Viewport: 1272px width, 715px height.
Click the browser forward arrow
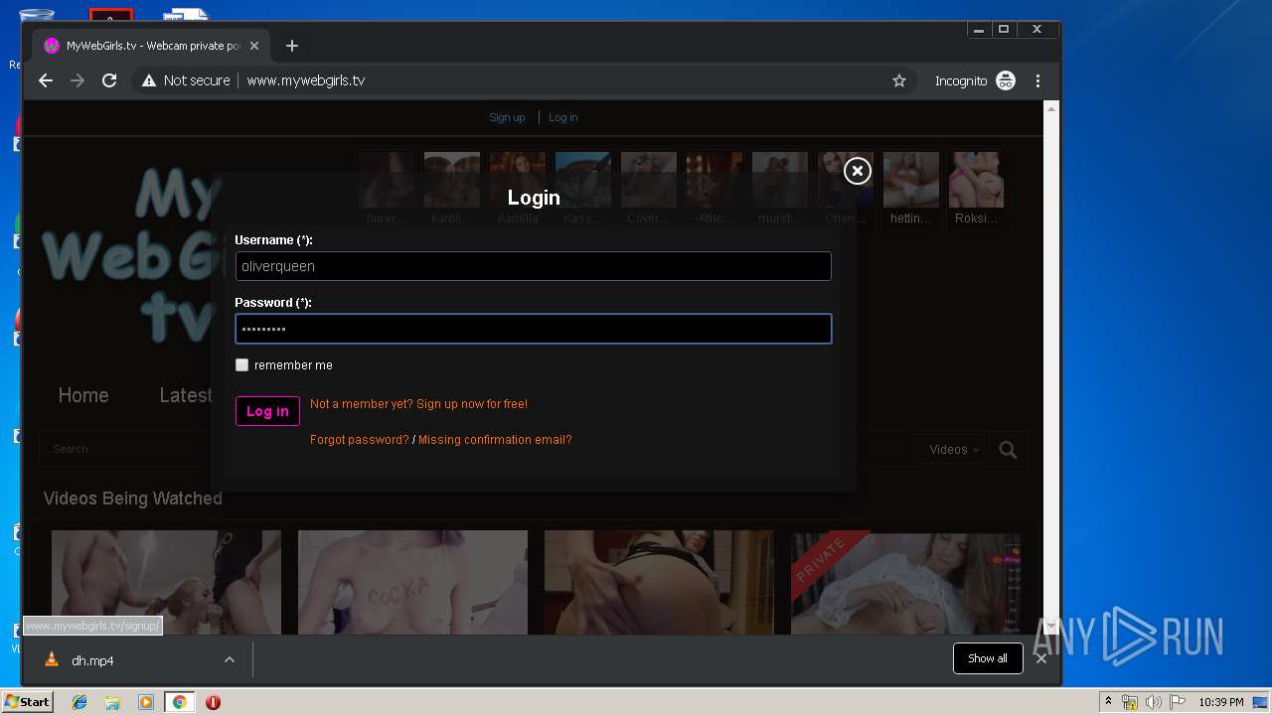point(78,80)
